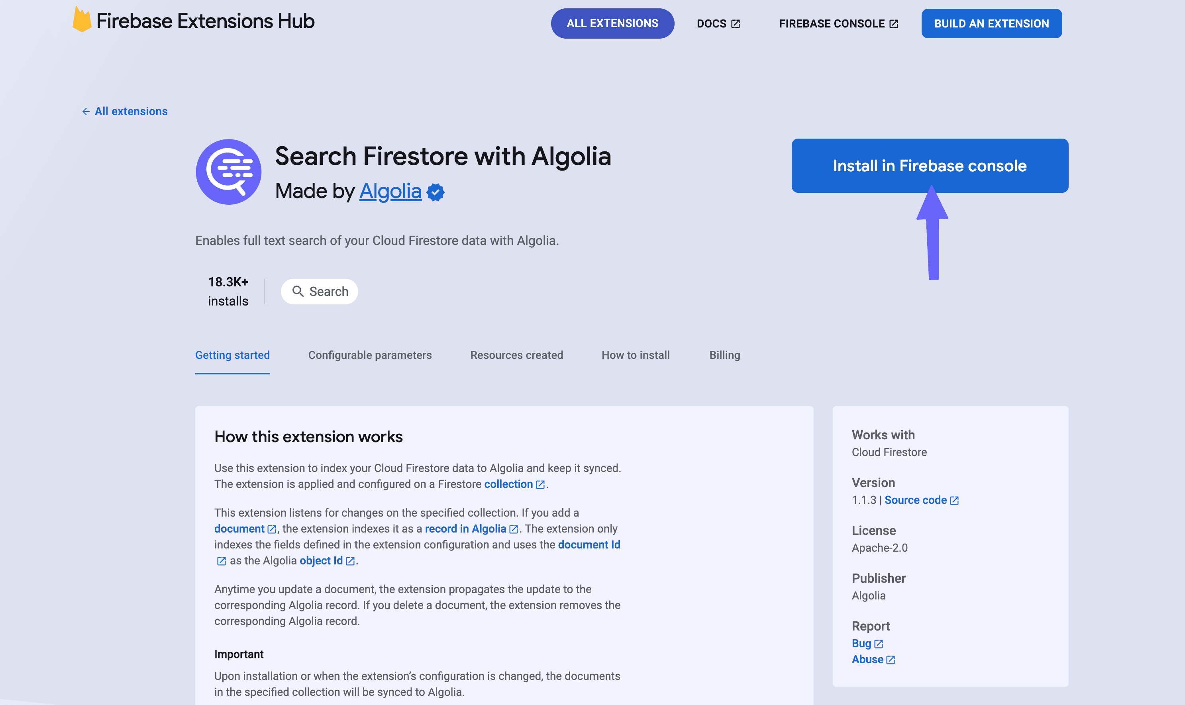1185x705 pixels.
Task: Switch to the Configurable parameters tab
Action: pos(370,355)
